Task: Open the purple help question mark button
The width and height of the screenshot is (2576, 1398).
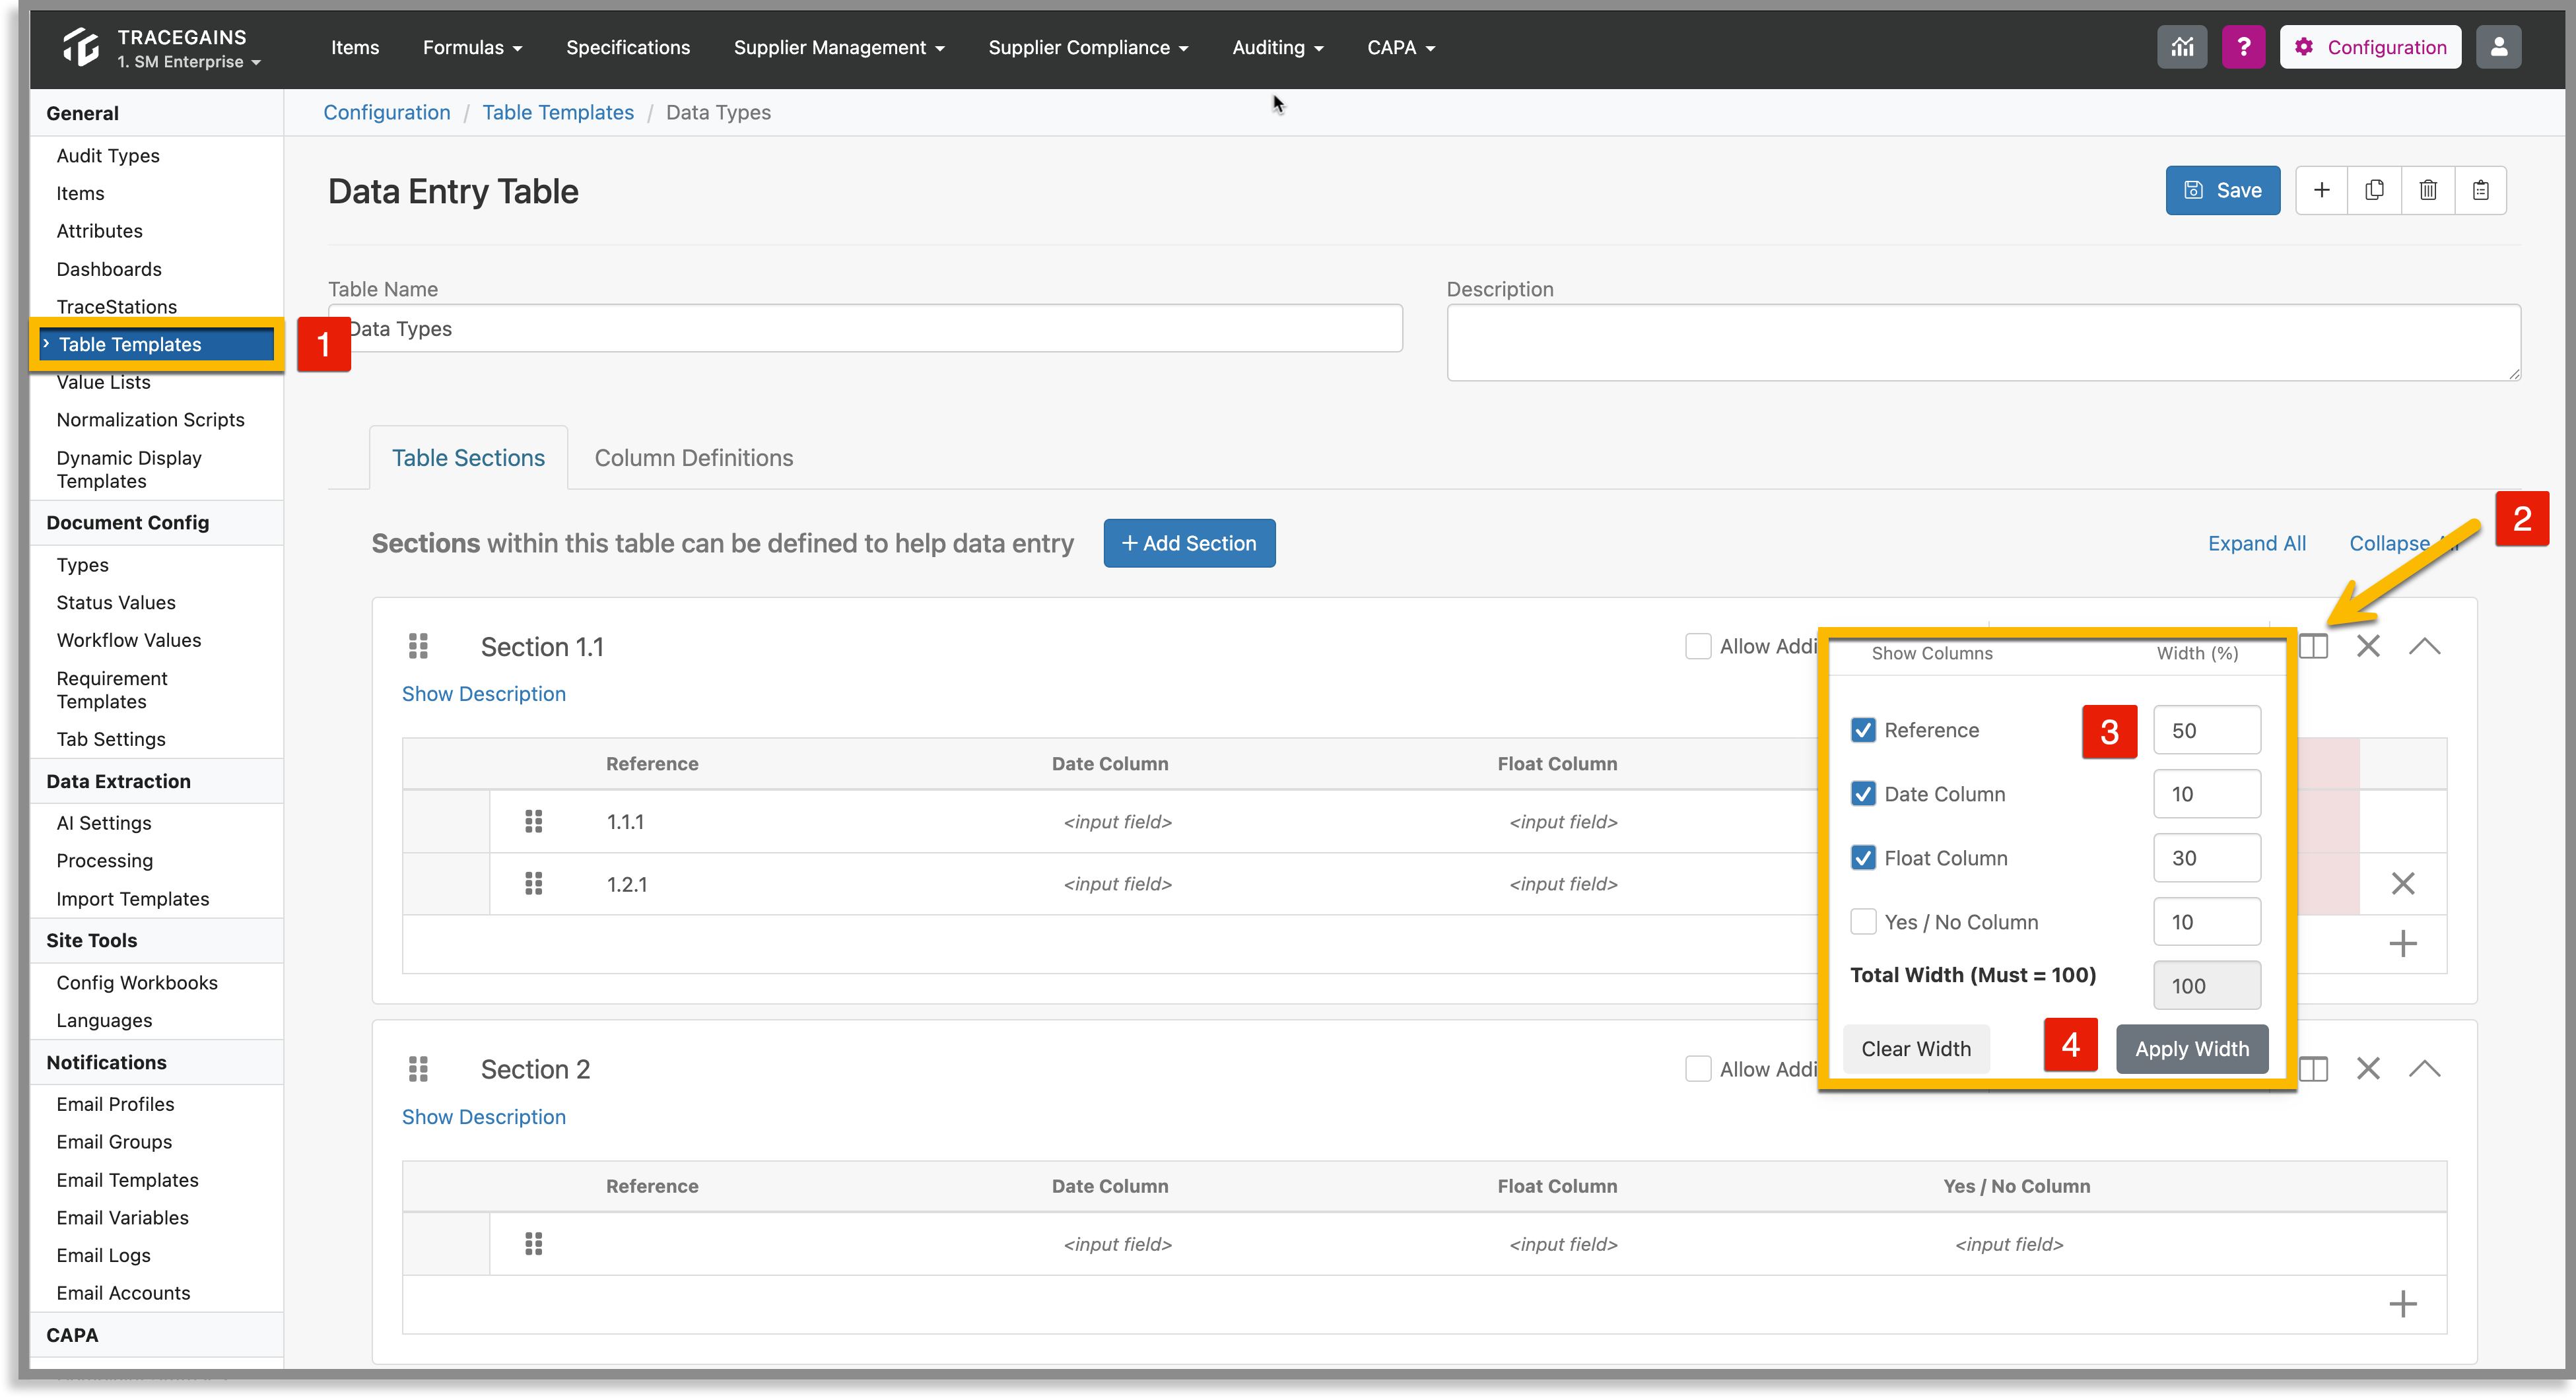Action: coord(2243,47)
